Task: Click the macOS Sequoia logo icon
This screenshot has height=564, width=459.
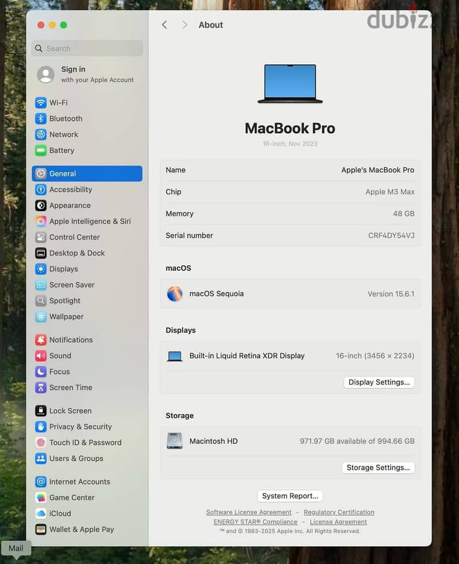Action: tap(174, 294)
